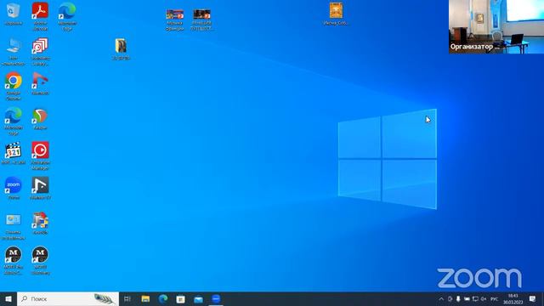Select the orange picture file at desktop top
Screen dimensions: 544x306
[x=336, y=10]
